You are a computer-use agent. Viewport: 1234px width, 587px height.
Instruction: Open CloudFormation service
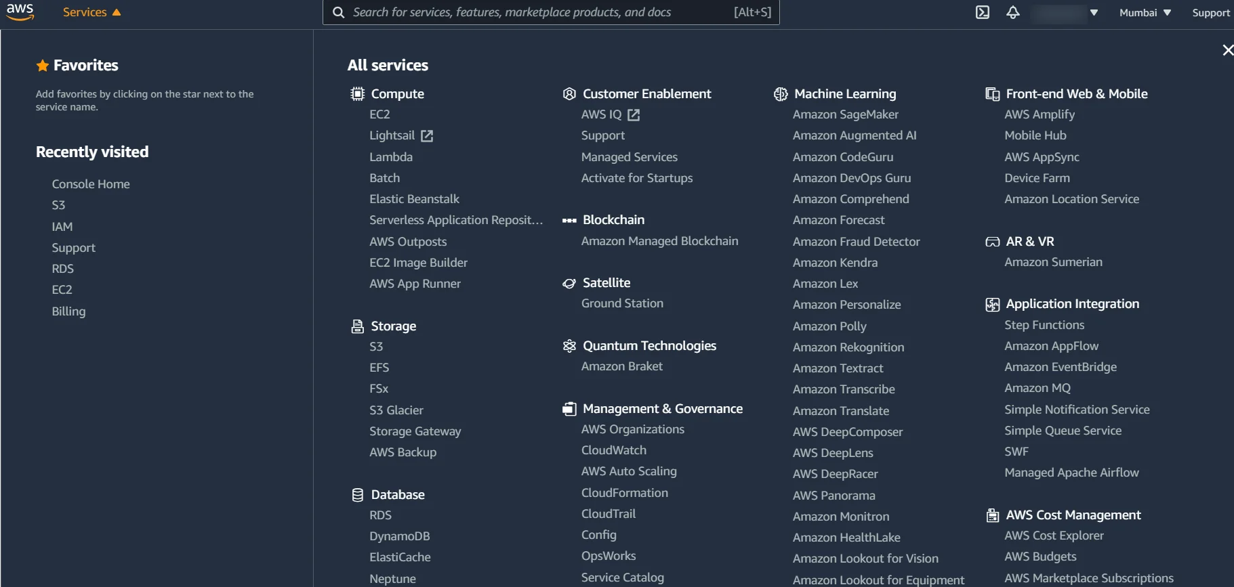[625, 493]
